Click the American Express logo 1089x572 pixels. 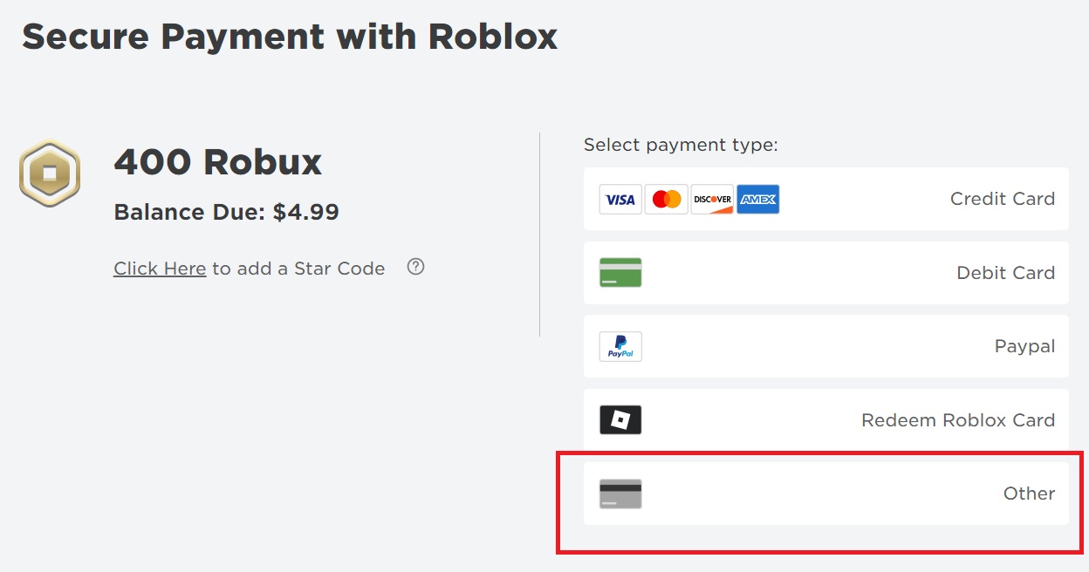coord(757,200)
